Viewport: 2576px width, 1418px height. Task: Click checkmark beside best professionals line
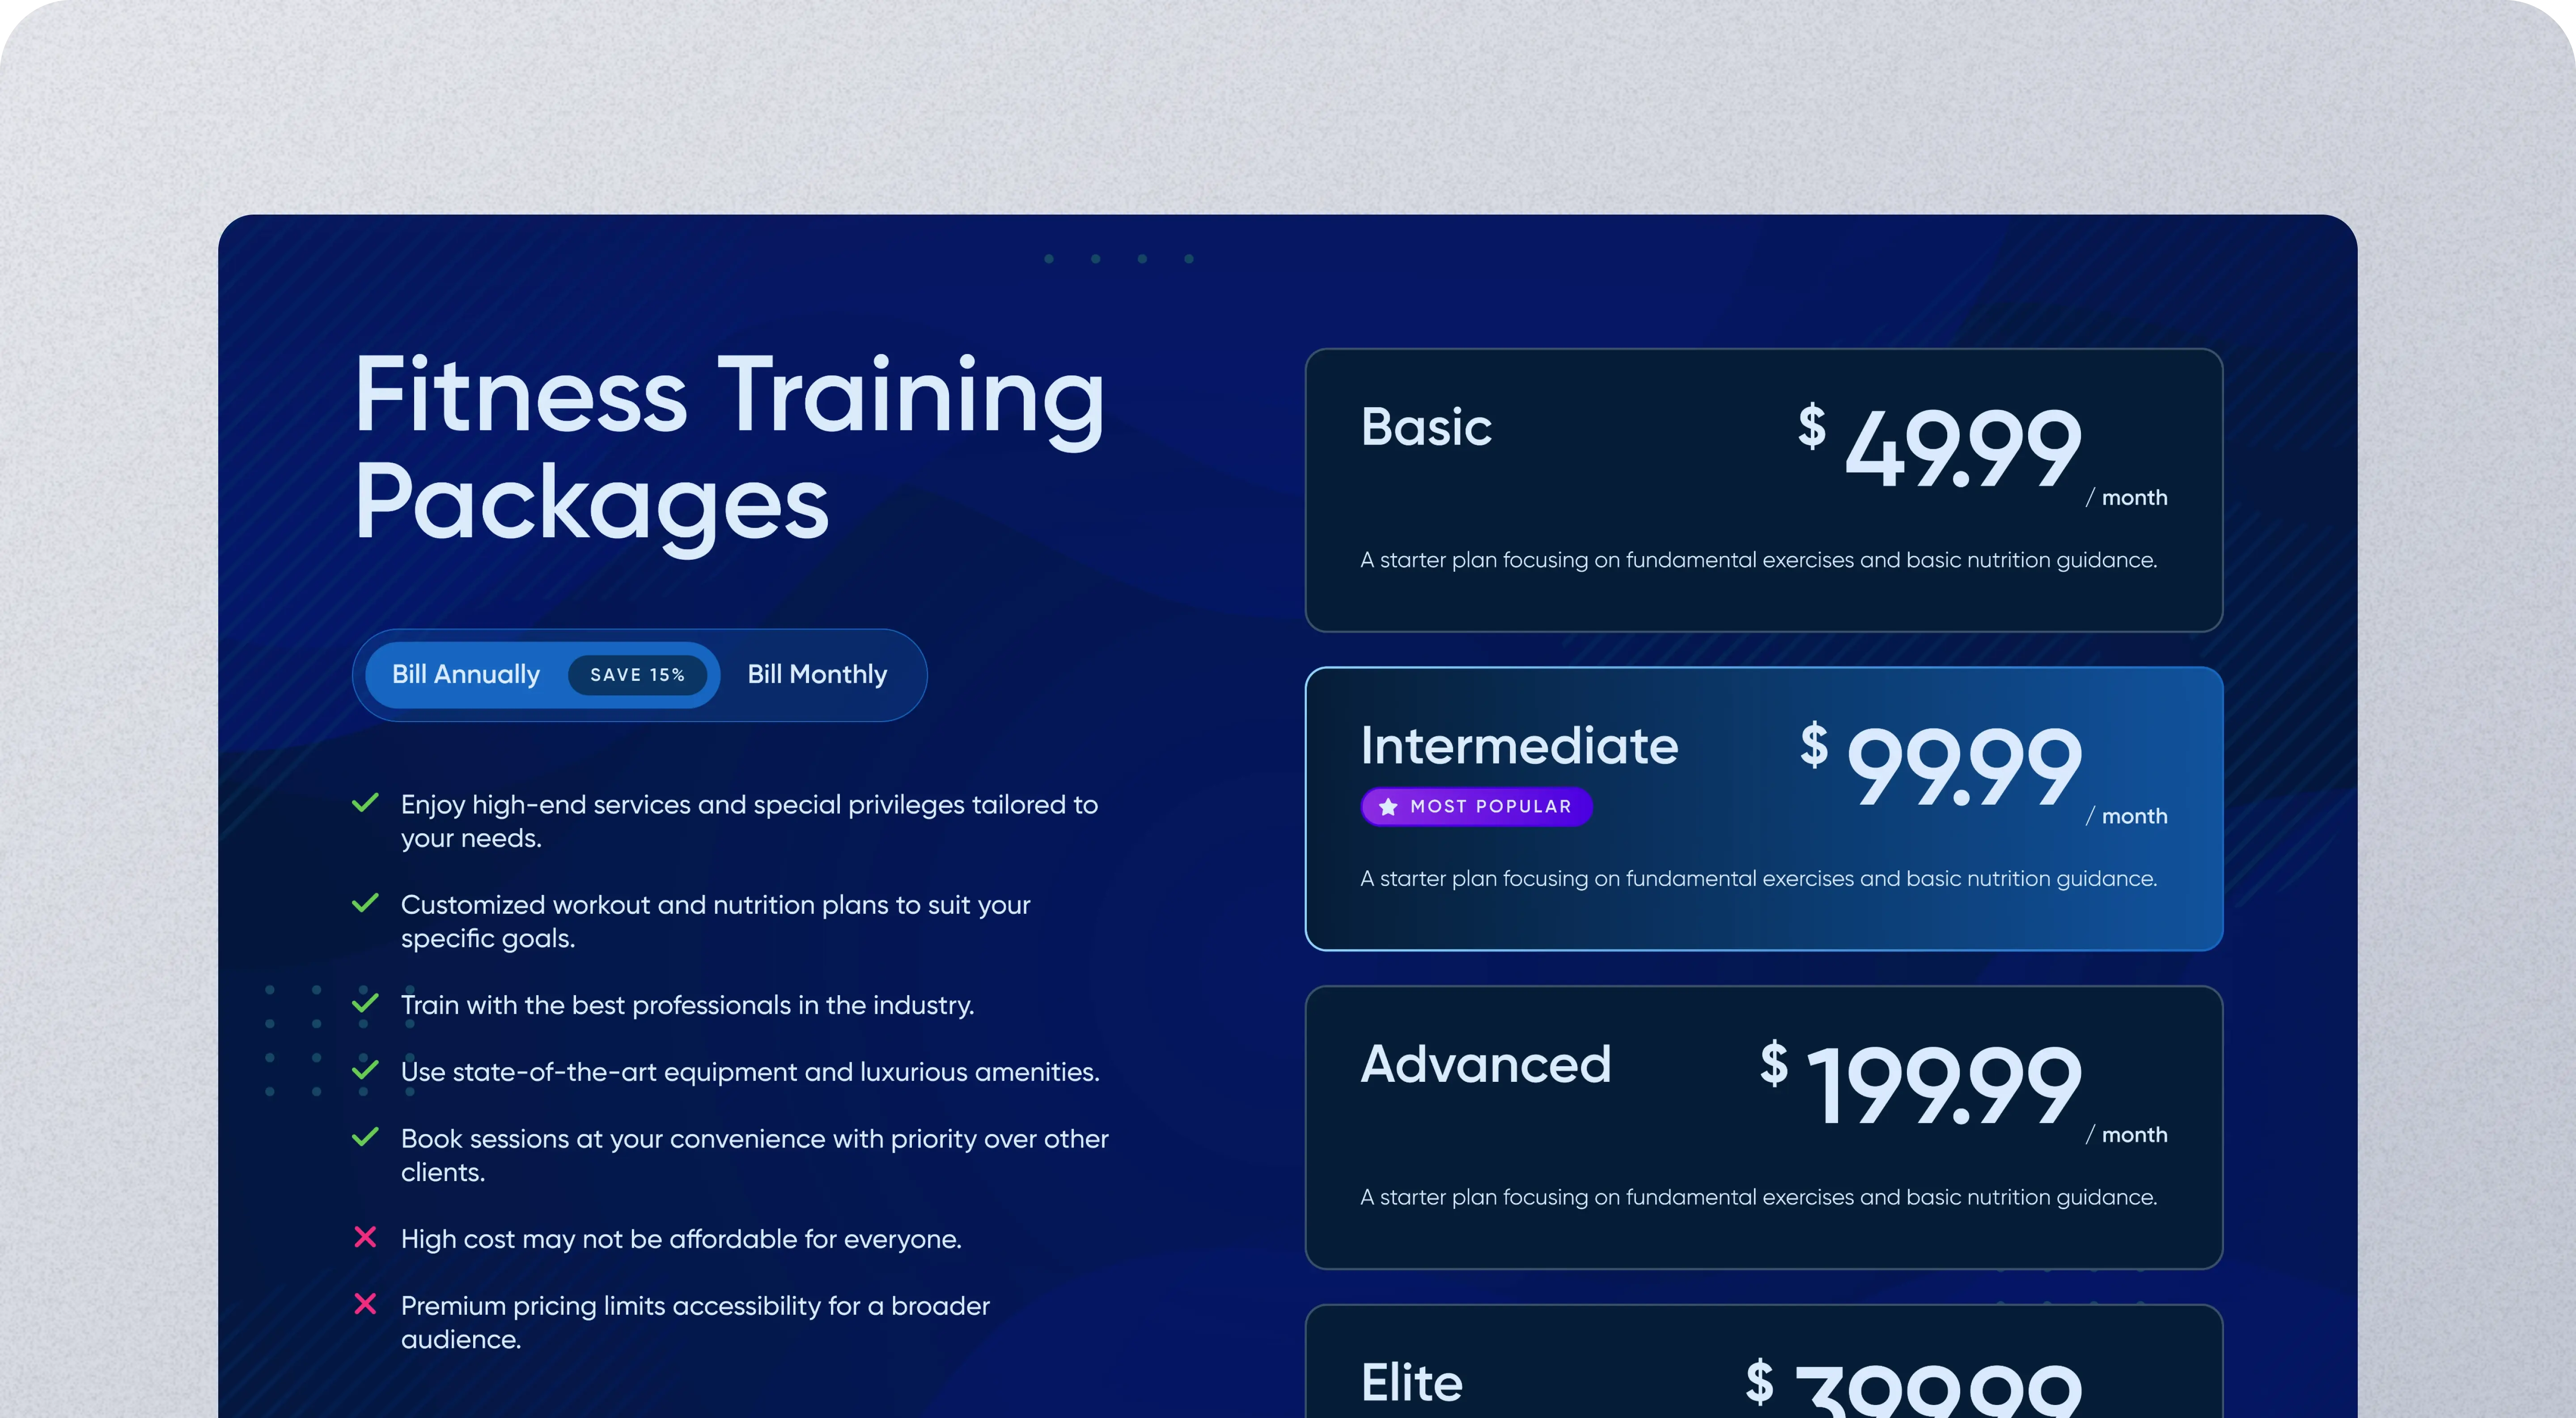365,1002
